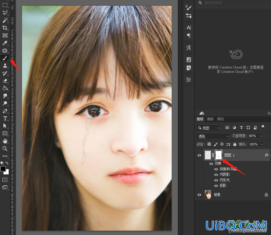Screen dimensions: 271x235
Task: Collapse the fx effects list of 图层 1
Action: [x=270, y=155]
